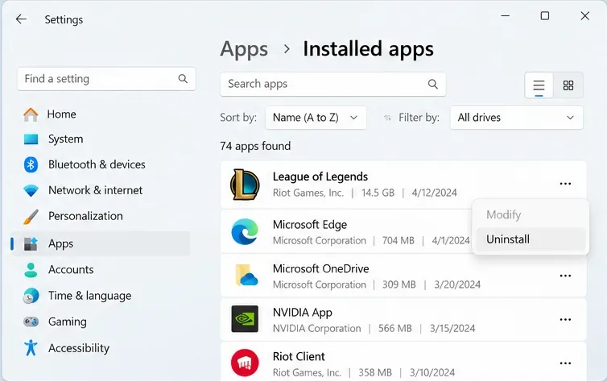607x382 pixels.
Task: Click the 74 apps found text
Action: (255, 146)
